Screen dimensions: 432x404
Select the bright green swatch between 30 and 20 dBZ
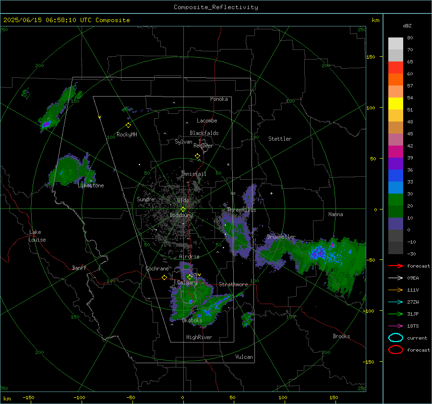[396, 200]
